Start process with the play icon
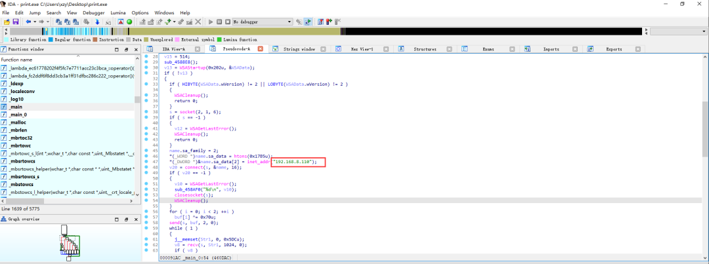This screenshot has width=709, height=264. coord(211,22)
